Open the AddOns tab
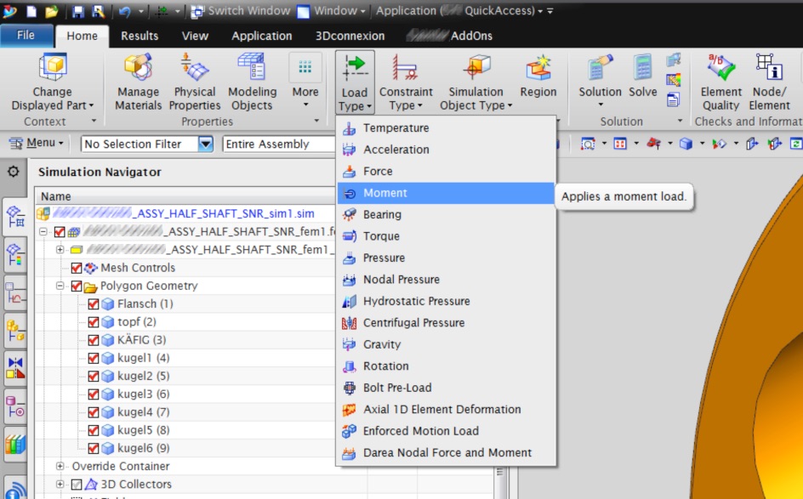The height and width of the screenshot is (499, 803). click(450, 36)
